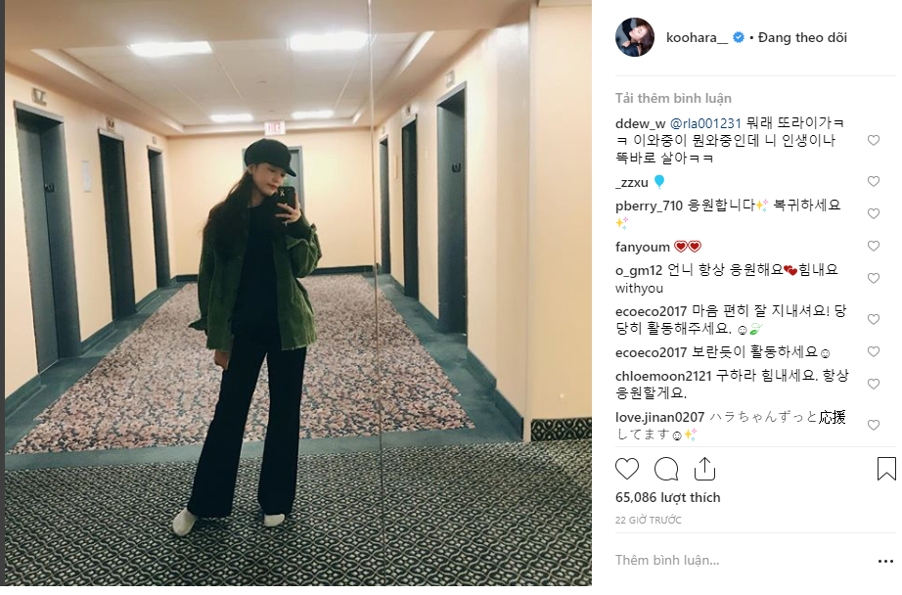Open the comment speech bubble icon
The image size is (902, 595).
click(666, 469)
